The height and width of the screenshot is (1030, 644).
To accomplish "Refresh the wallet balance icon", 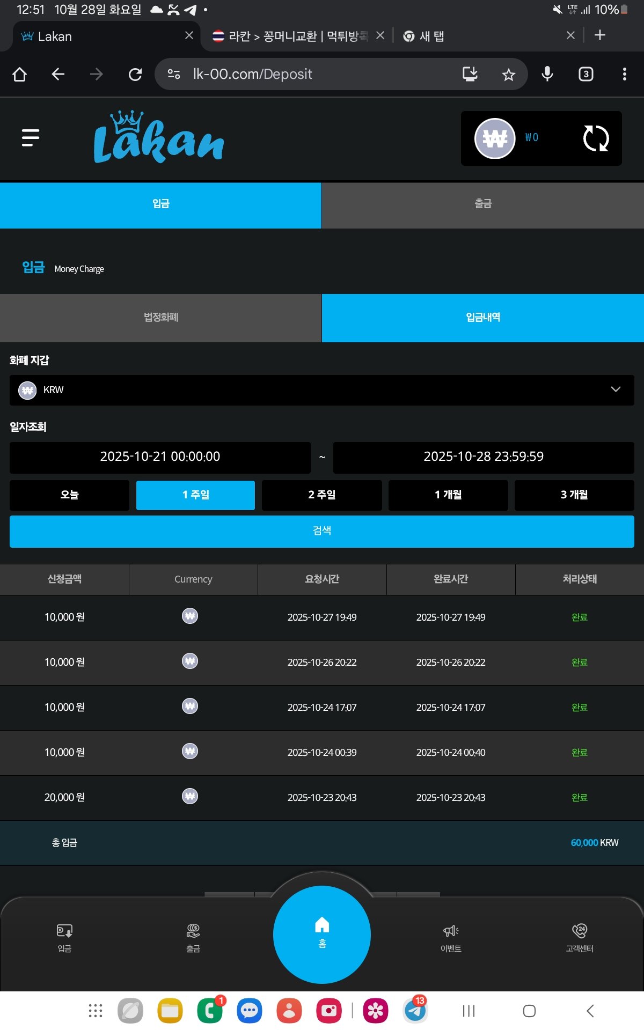I will pyautogui.click(x=595, y=138).
